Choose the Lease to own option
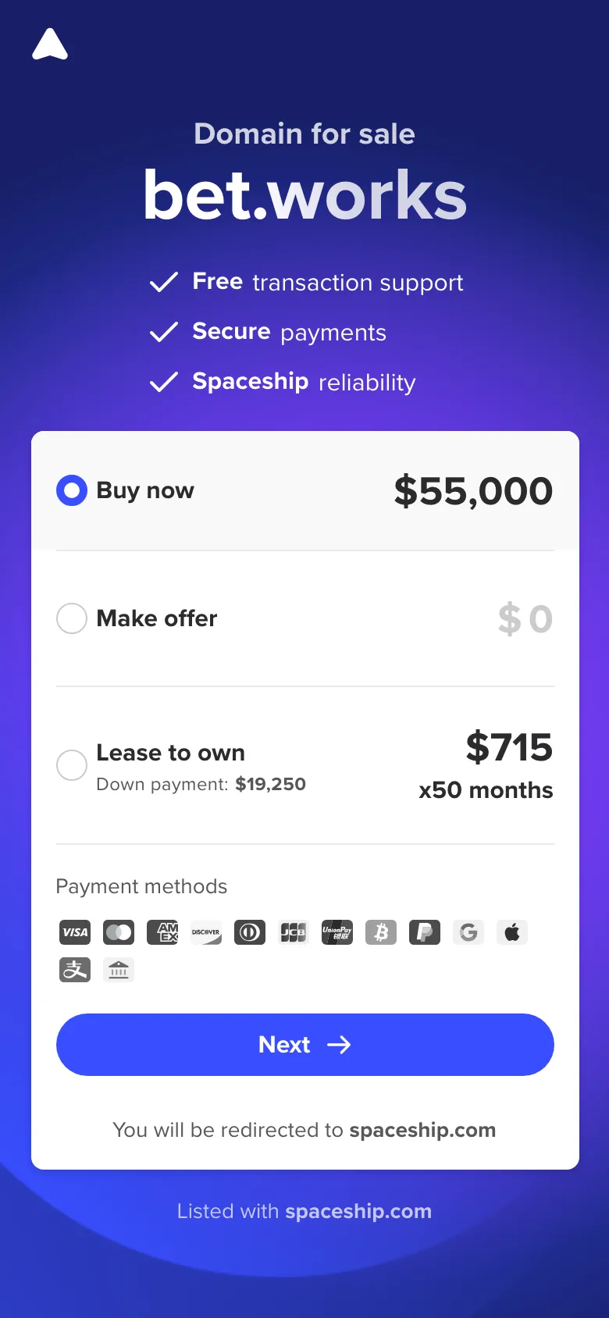The image size is (609, 1318). [x=72, y=765]
